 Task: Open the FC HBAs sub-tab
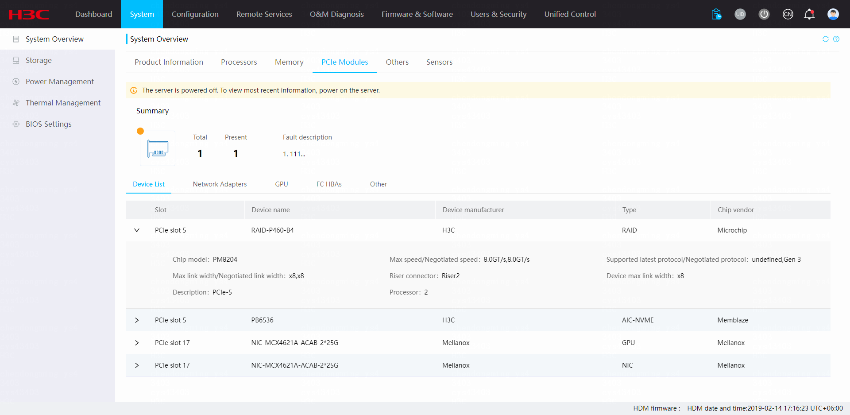[329, 184]
